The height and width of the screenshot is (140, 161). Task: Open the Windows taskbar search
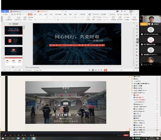[7, 138]
